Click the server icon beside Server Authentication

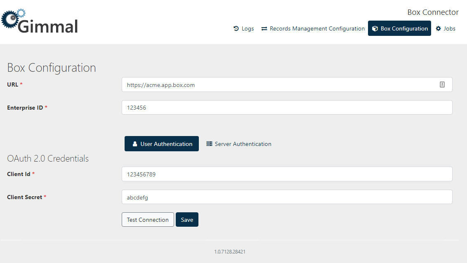[209, 144]
